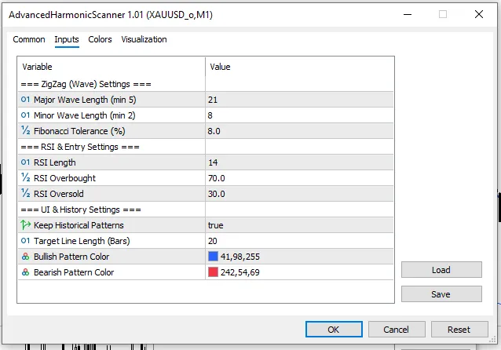This screenshot has width=501, height=350.
Task: Edit the RSI Length value 14
Action: point(299,162)
